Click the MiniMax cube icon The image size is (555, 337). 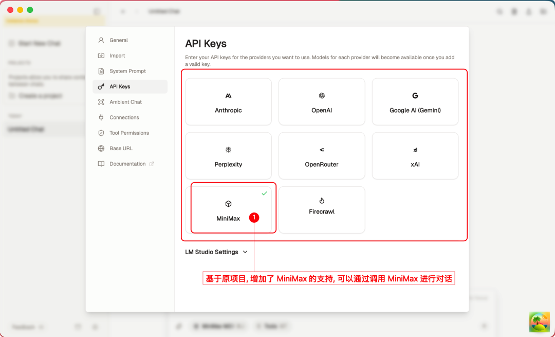tap(228, 204)
